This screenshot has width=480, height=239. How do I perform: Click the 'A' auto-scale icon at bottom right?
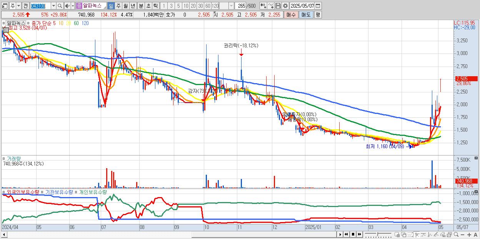(x=475, y=234)
